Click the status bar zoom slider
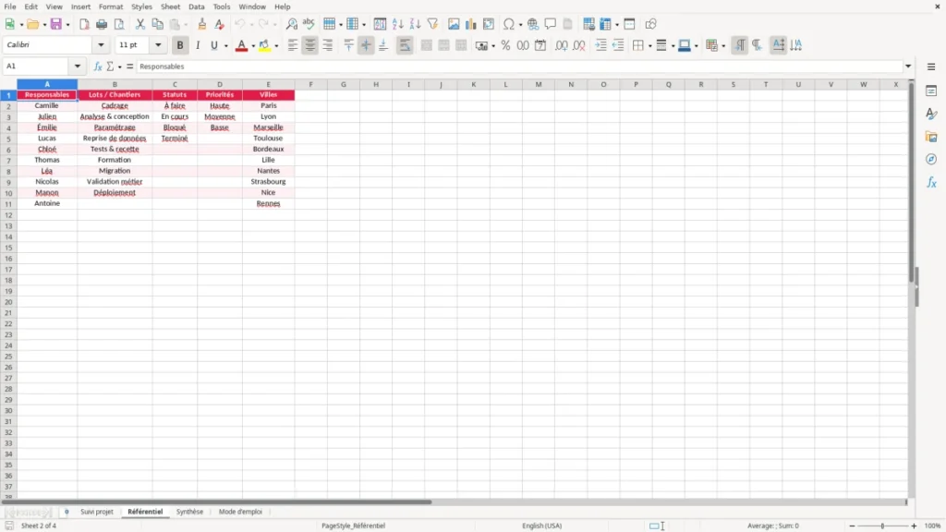 point(882,526)
